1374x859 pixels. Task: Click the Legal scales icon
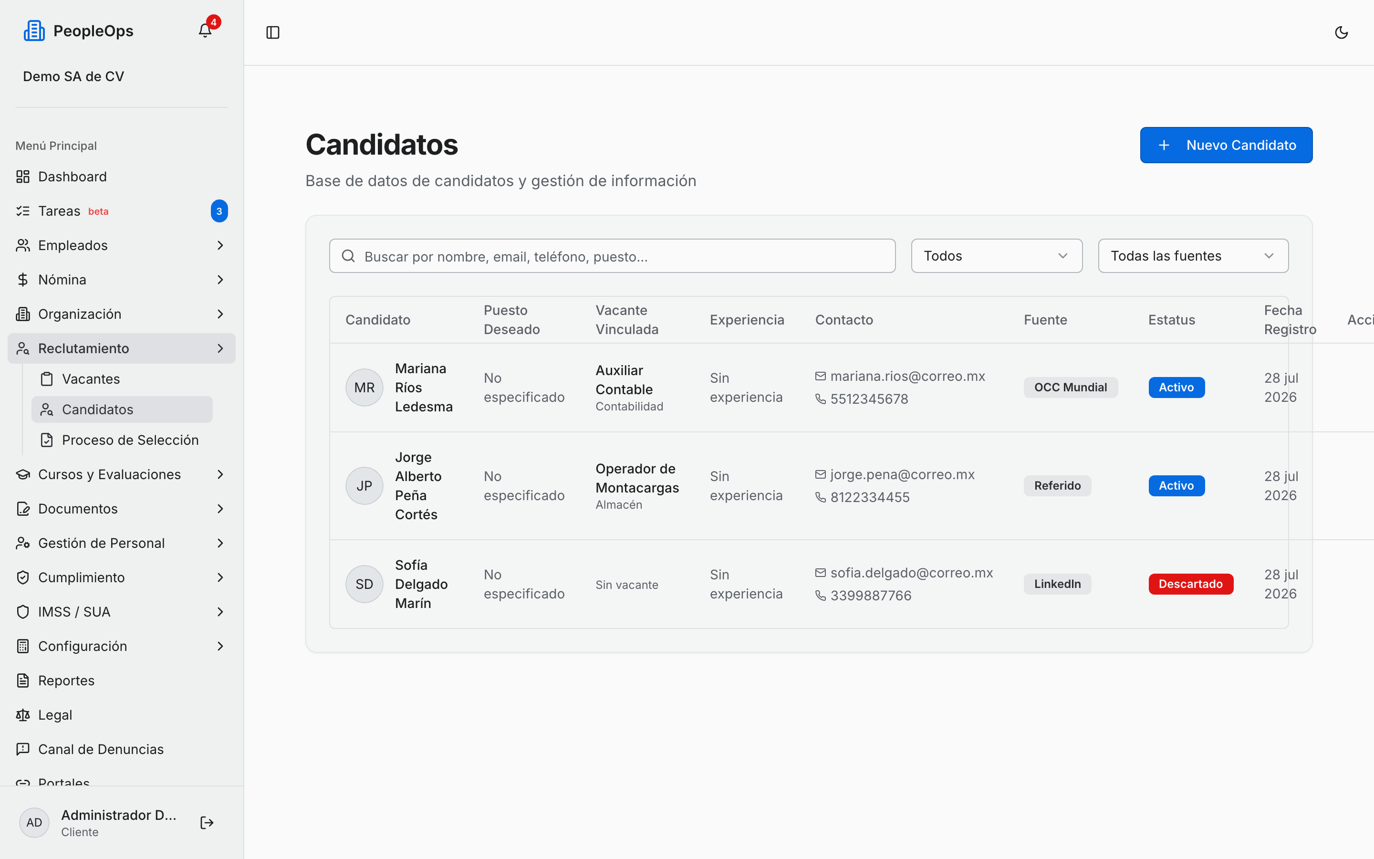[x=23, y=715]
